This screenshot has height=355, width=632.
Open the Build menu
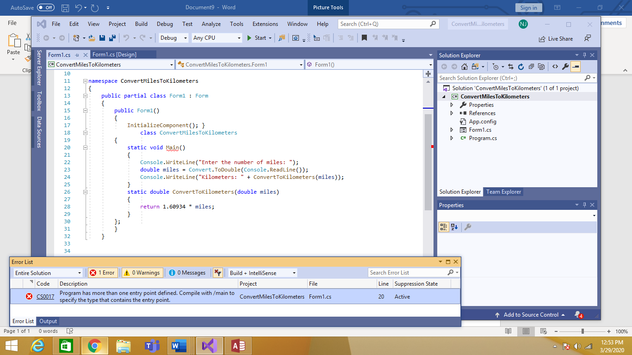pos(142,24)
